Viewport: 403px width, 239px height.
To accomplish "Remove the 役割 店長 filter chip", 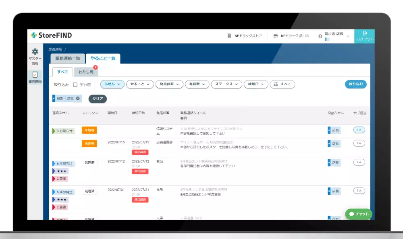I will (x=78, y=98).
